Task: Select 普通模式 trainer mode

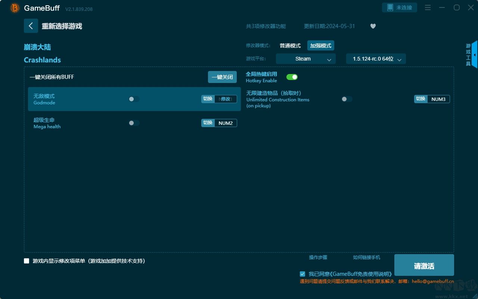Action: click(x=290, y=46)
